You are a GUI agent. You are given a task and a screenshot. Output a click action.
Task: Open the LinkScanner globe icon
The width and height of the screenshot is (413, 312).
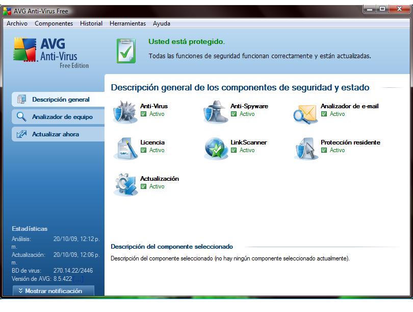216,148
